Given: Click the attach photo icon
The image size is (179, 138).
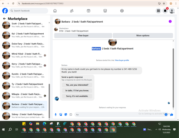Looking at the screenshot, I should click(61, 115).
